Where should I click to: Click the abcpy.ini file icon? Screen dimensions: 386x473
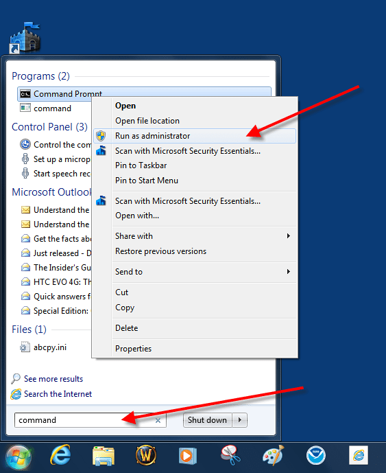[x=25, y=347]
